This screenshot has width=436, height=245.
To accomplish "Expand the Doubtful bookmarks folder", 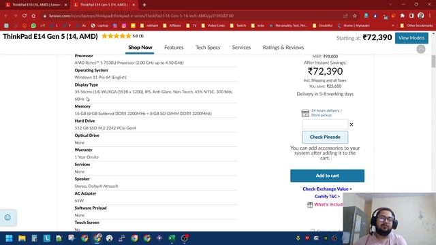I will [322, 26].
